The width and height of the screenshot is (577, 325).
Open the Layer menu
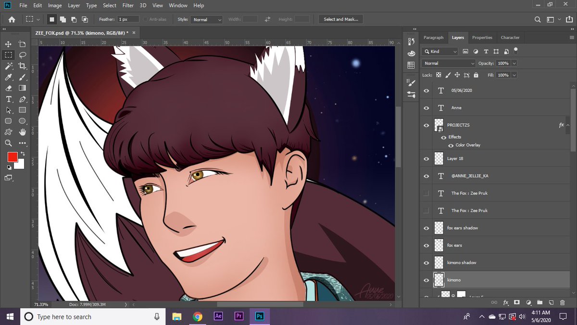point(74,5)
